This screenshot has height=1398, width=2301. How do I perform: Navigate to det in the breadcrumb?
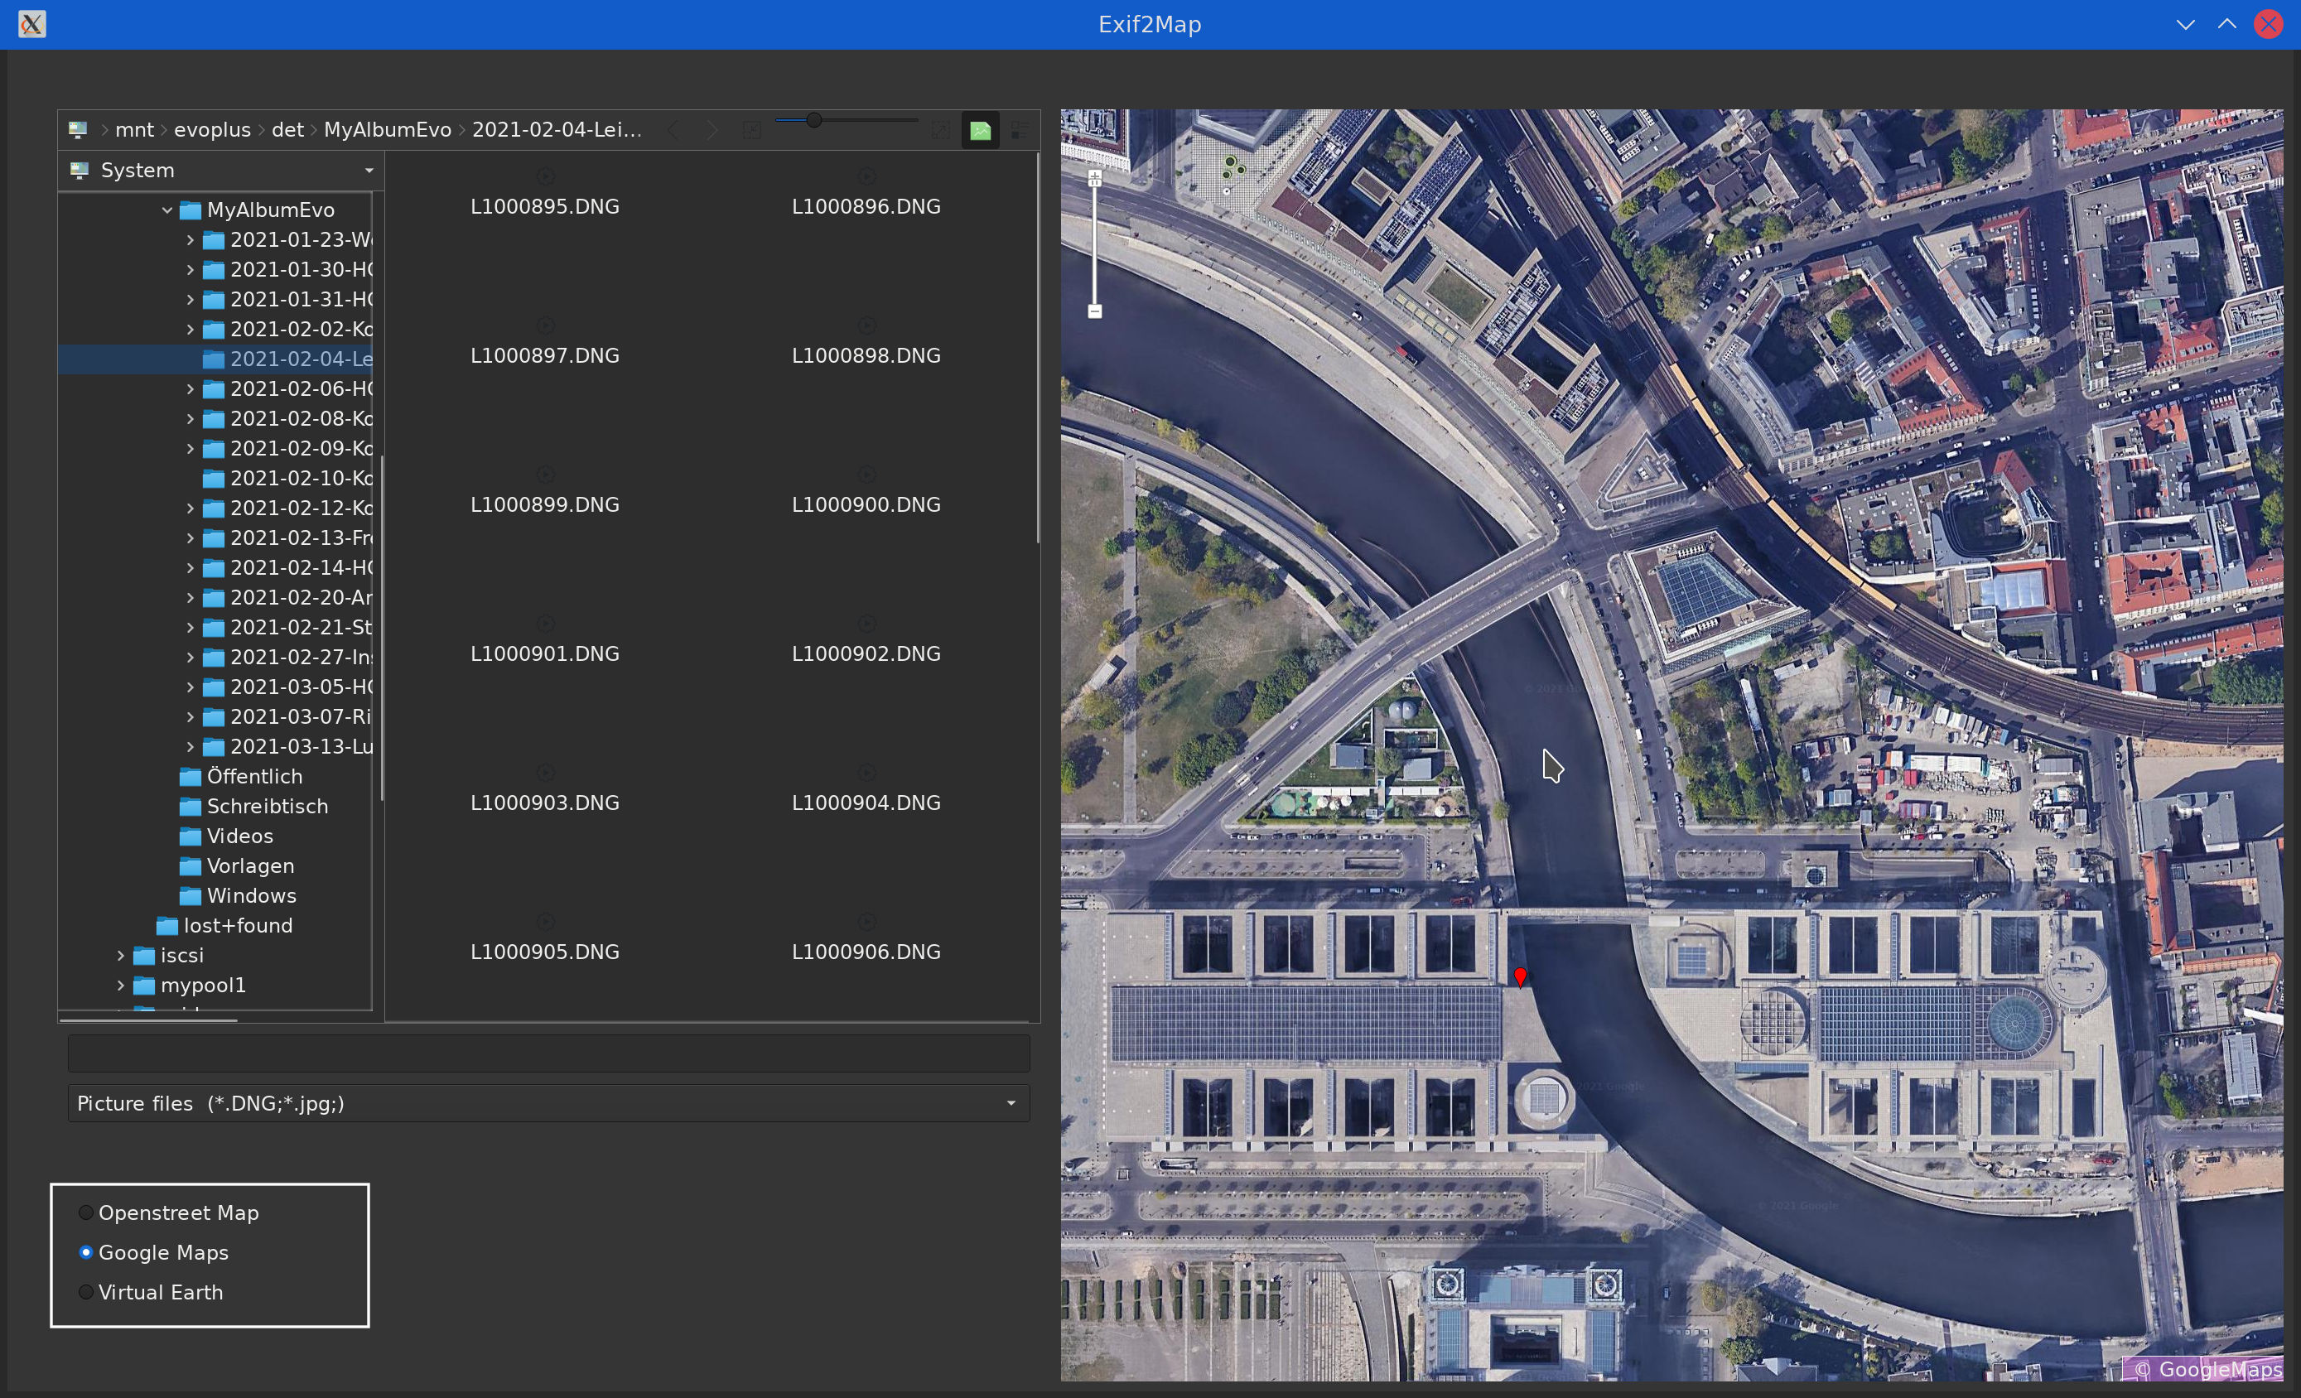pyautogui.click(x=287, y=130)
